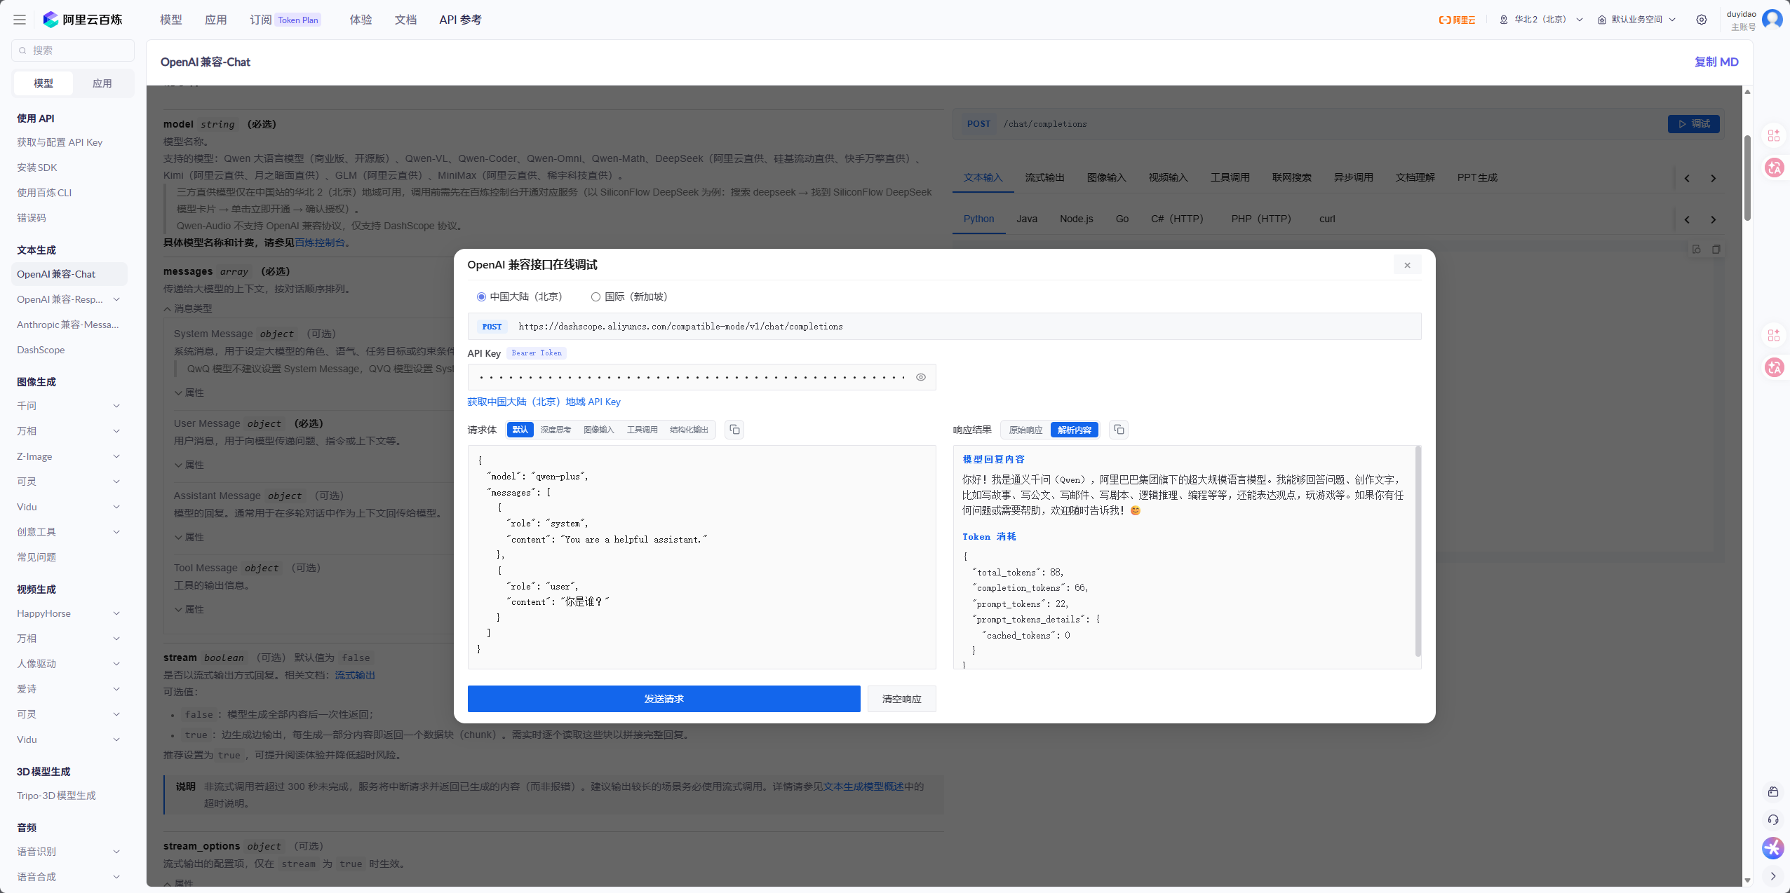Expand the 爱诗 sidebar group
Viewport: 1790px width, 893px height.
coord(116,689)
